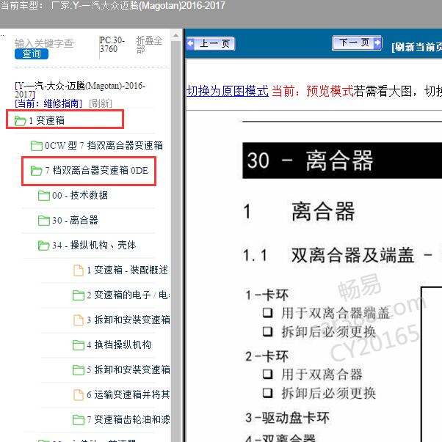Select 7 档双离合器变速箱 0DE node

(x=97, y=171)
